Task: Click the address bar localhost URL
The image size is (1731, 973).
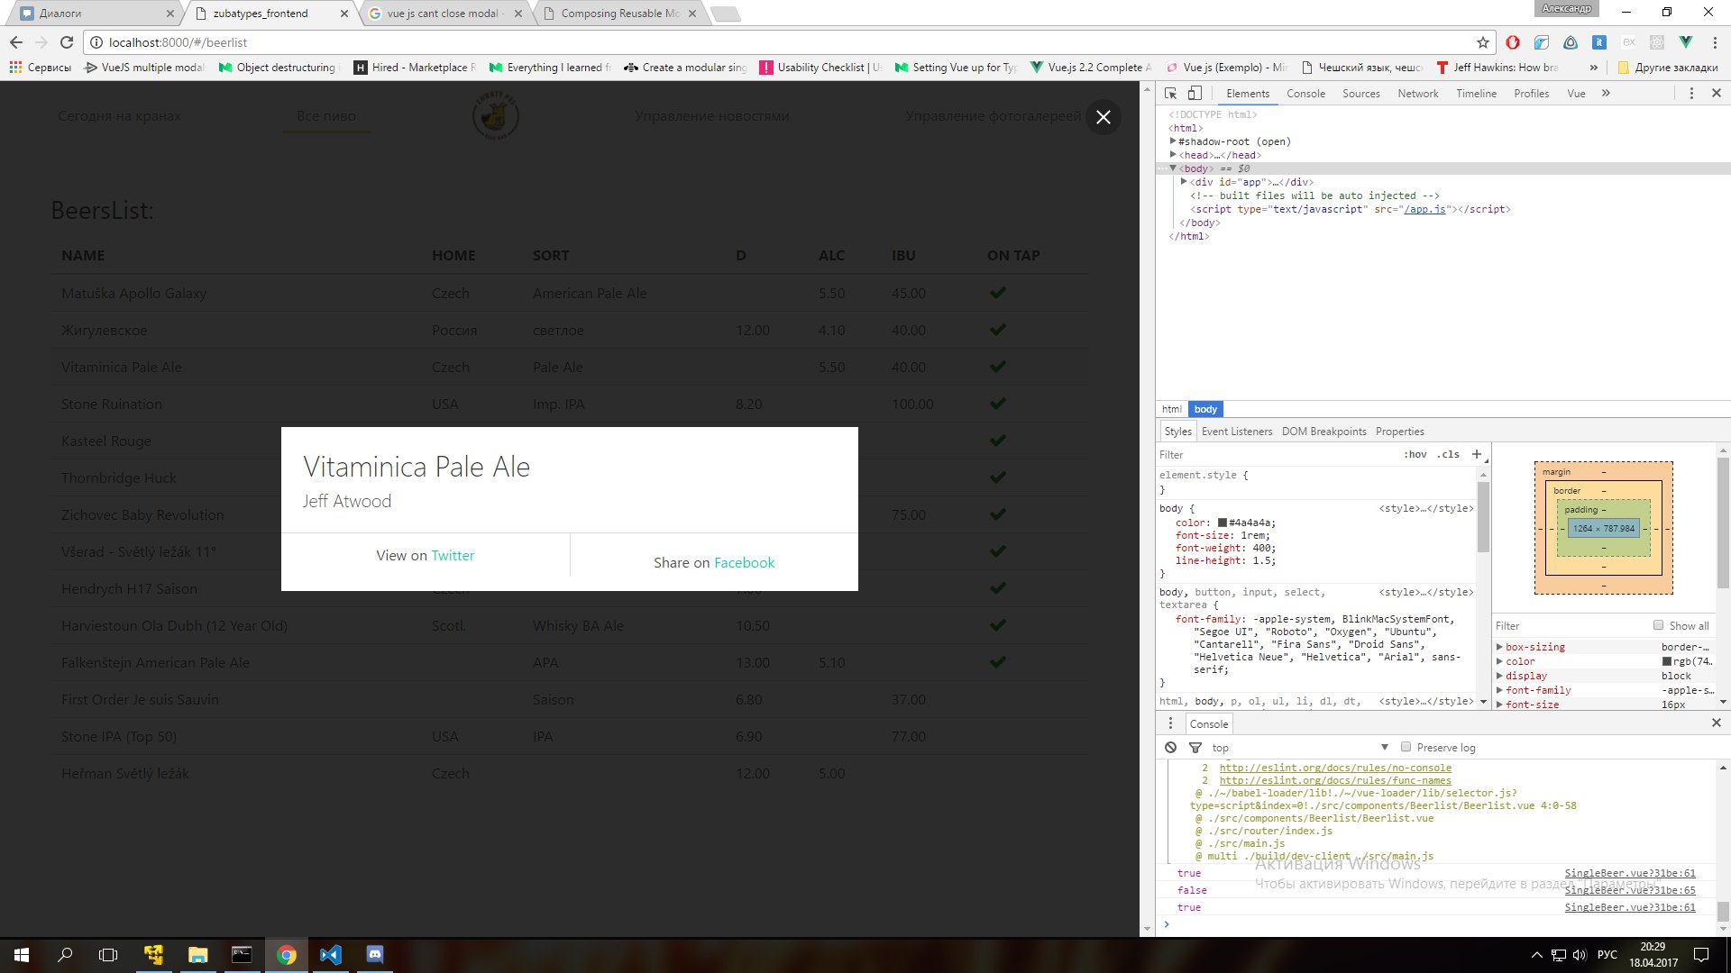Action: pyautogui.click(x=178, y=42)
